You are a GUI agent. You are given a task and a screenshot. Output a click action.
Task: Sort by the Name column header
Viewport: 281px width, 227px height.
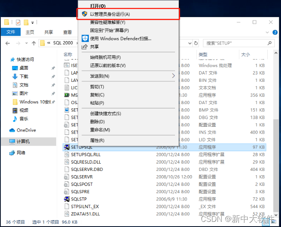(x=68, y=54)
